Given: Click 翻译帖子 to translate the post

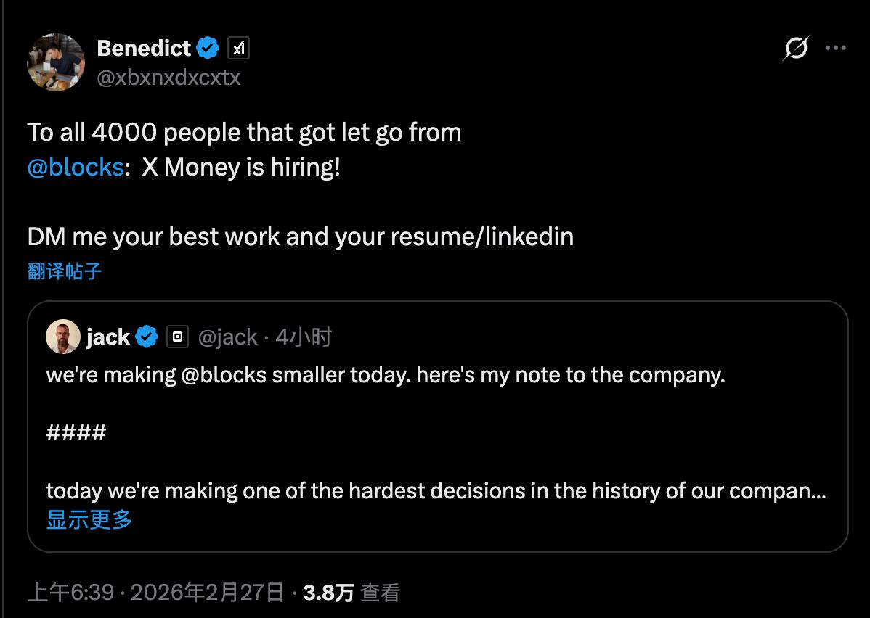Looking at the screenshot, I should pos(65,271).
